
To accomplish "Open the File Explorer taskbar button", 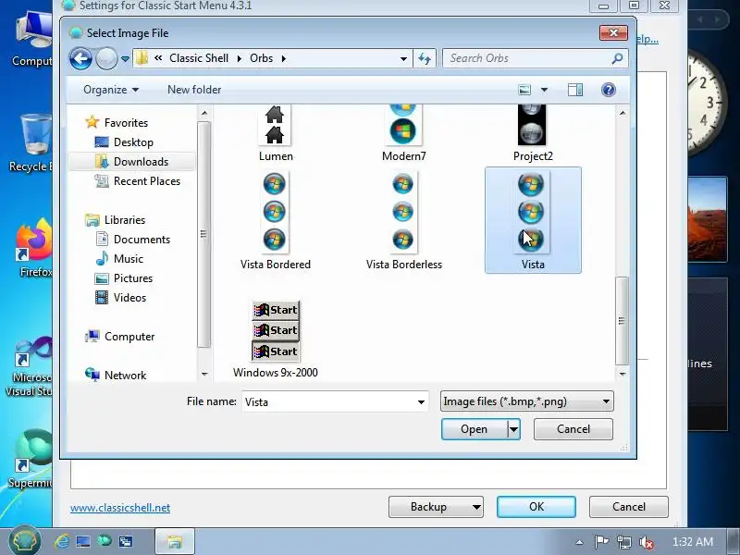I will 175,541.
